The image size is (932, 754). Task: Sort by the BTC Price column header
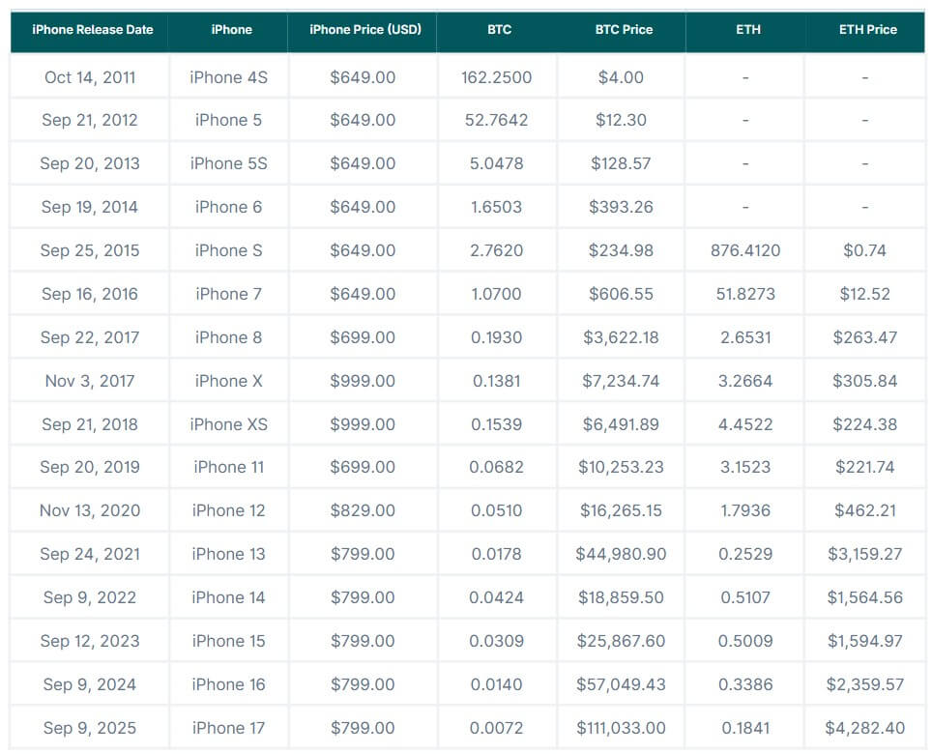click(x=622, y=30)
